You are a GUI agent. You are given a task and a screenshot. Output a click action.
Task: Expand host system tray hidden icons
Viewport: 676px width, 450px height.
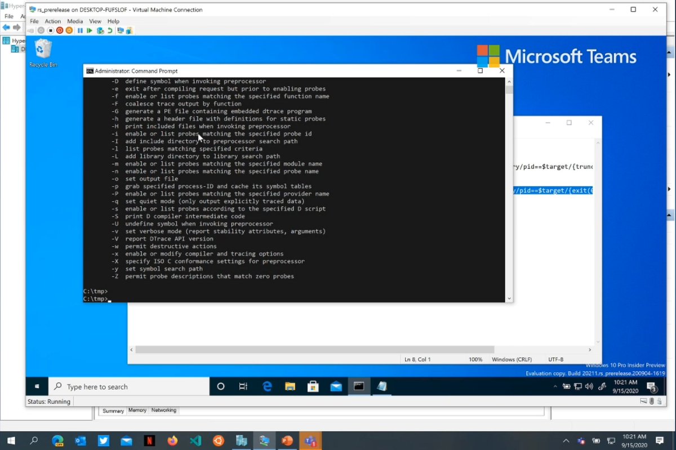(566, 440)
